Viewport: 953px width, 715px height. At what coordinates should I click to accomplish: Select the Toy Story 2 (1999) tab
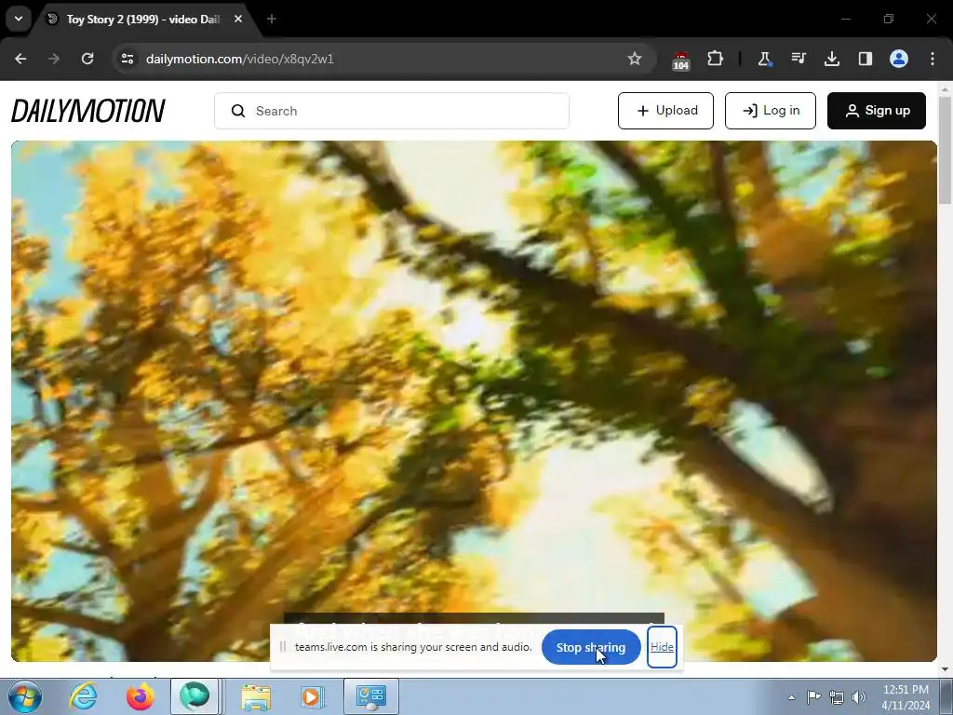point(142,19)
